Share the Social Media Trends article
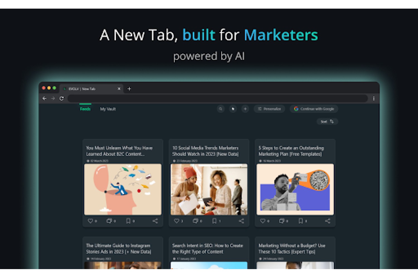418x278 pixels. [x=241, y=221]
